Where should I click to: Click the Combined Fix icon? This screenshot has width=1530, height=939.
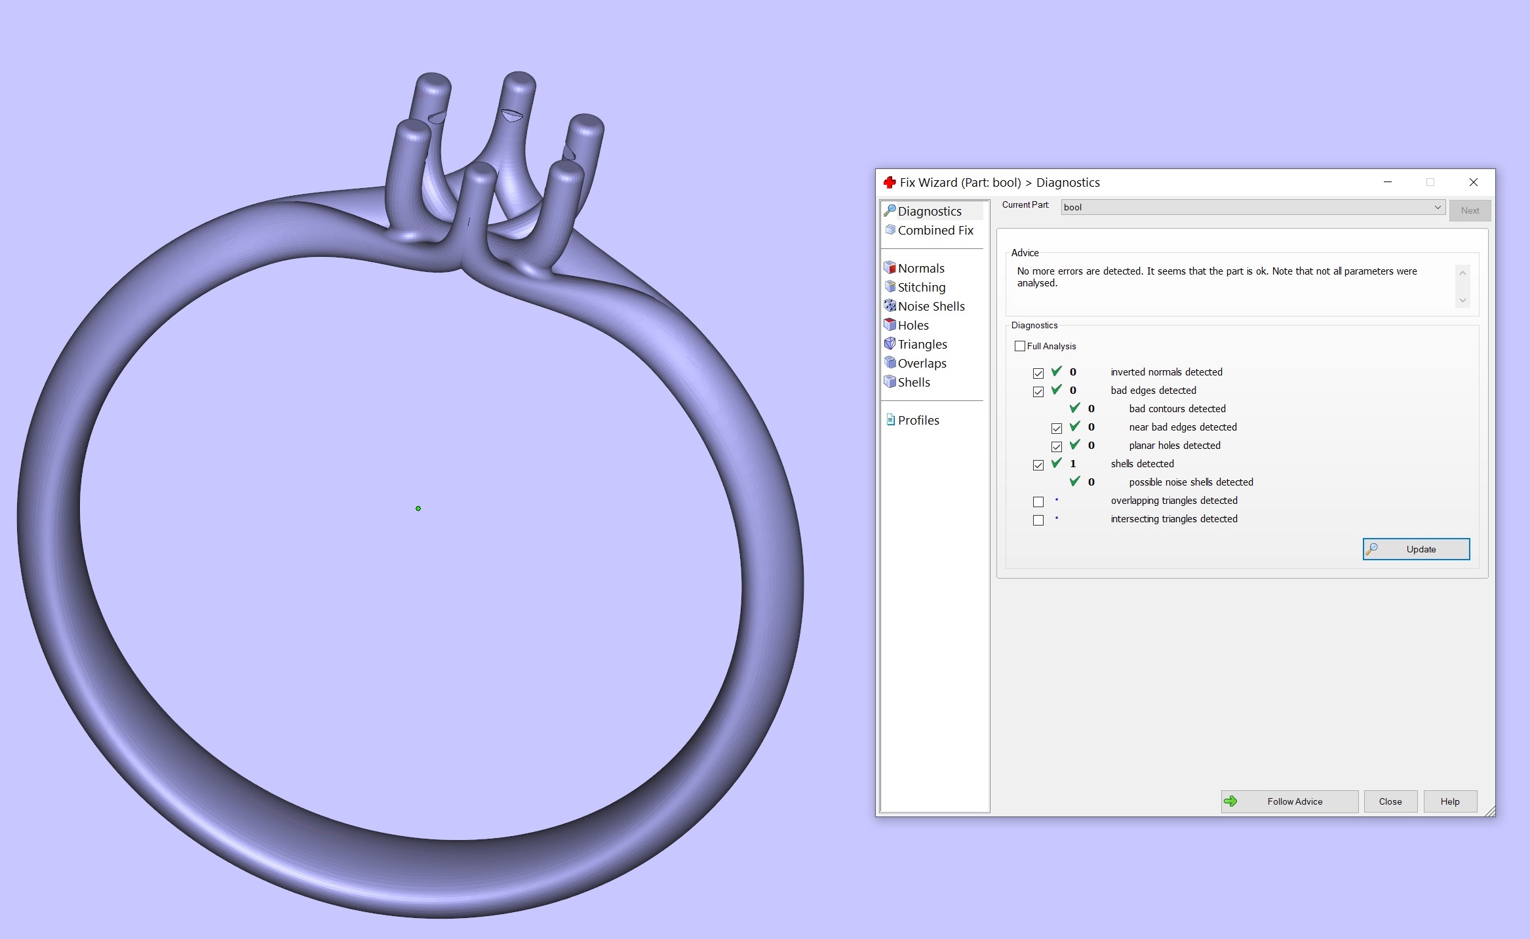(x=890, y=229)
